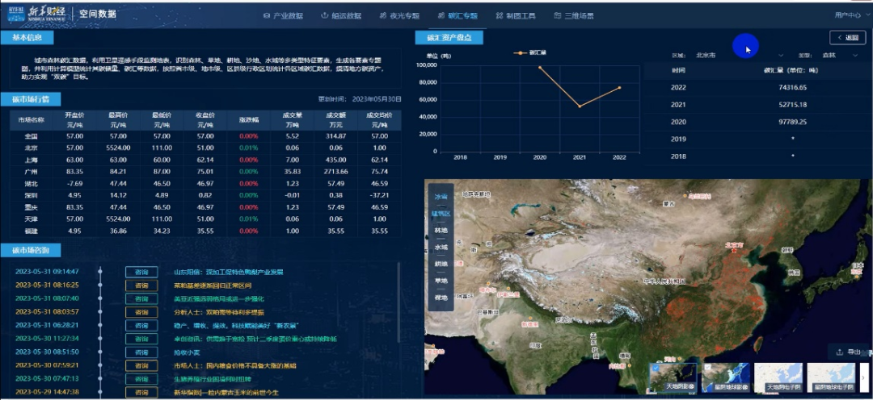Click the 2020 data point on chart

point(540,67)
